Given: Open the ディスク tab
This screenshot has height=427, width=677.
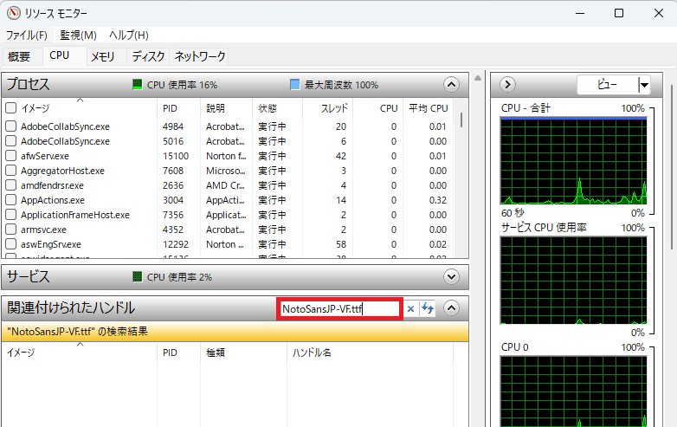Looking at the screenshot, I should 148,56.
